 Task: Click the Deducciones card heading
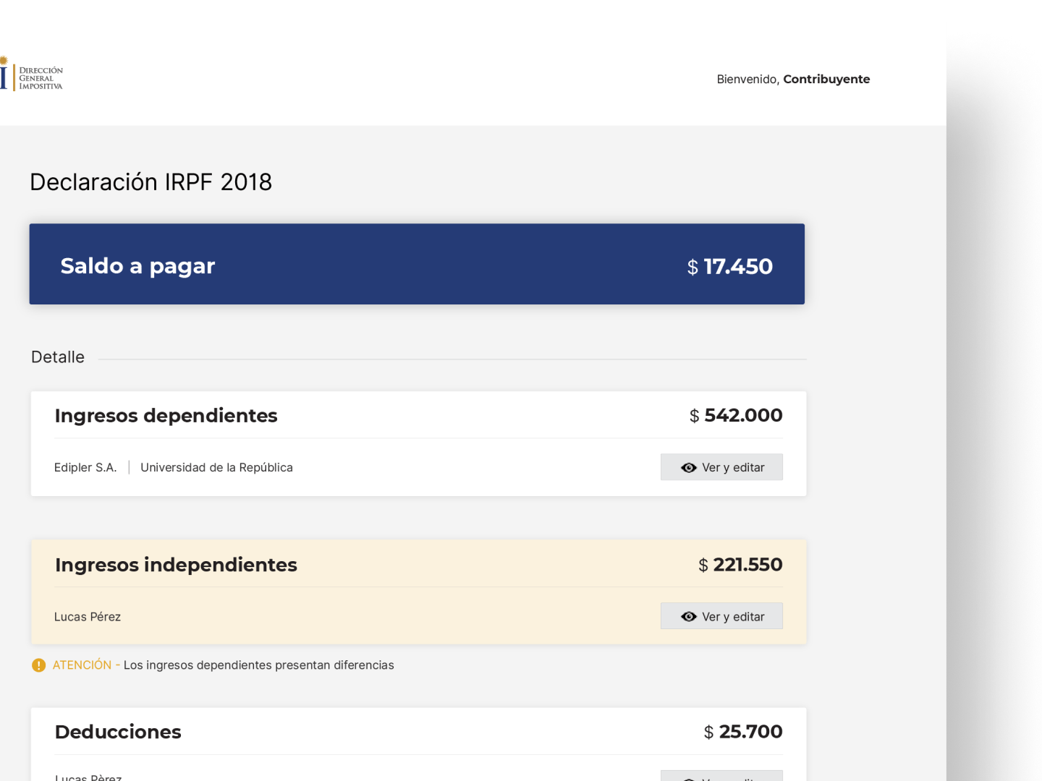pos(118,732)
